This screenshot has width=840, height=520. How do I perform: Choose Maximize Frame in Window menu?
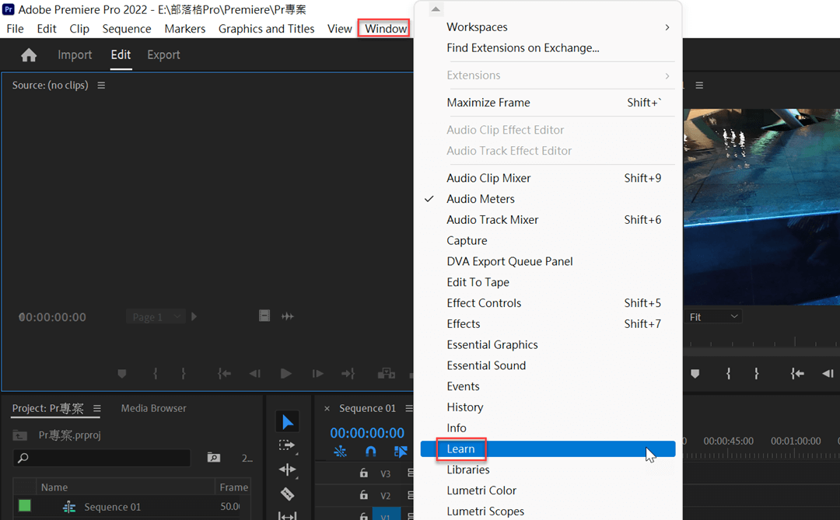click(x=548, y=103)
